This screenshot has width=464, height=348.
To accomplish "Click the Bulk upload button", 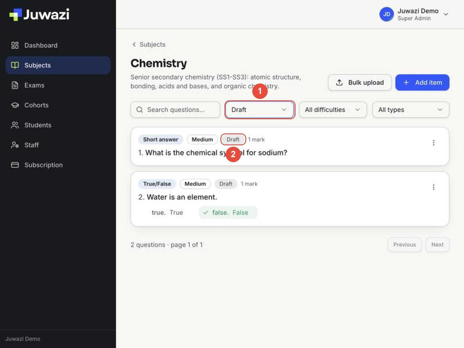I will coord(360,83).
